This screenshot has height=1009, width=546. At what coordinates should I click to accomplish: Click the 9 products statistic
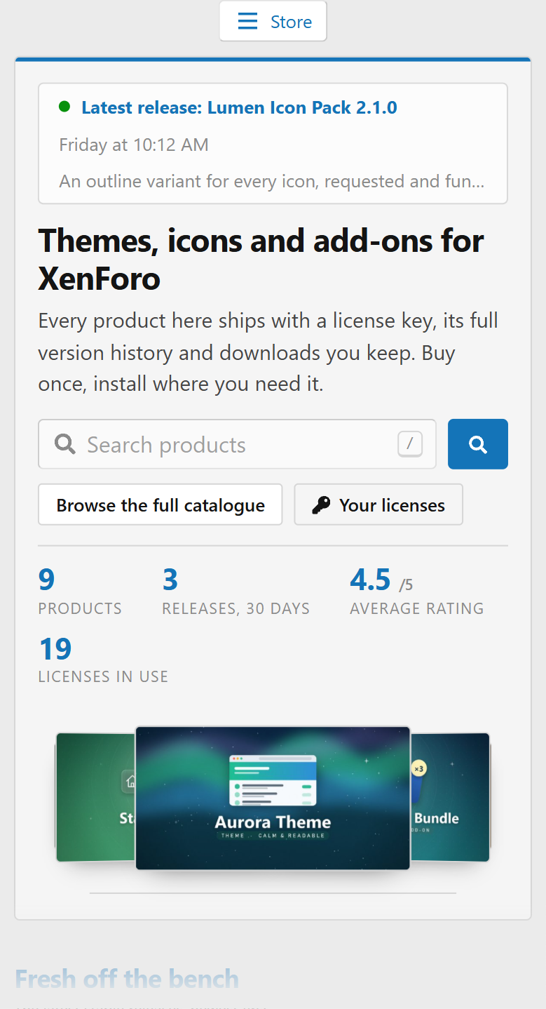coord(80,592)
